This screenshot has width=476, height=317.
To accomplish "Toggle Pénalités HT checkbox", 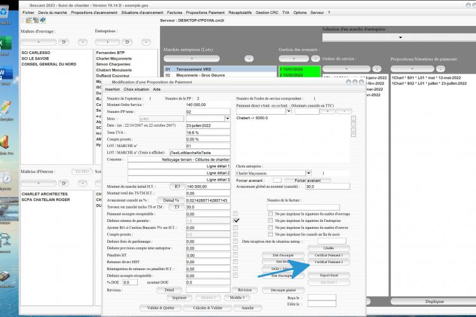I will coord(235,255).
